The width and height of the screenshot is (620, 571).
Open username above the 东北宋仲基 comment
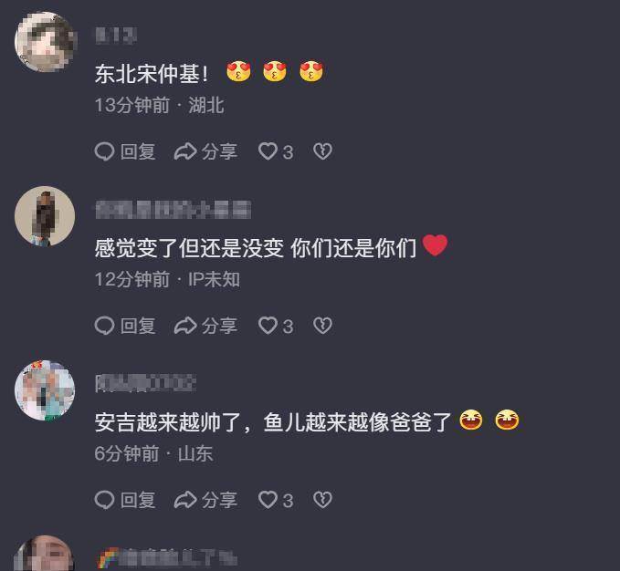(116, 36)
